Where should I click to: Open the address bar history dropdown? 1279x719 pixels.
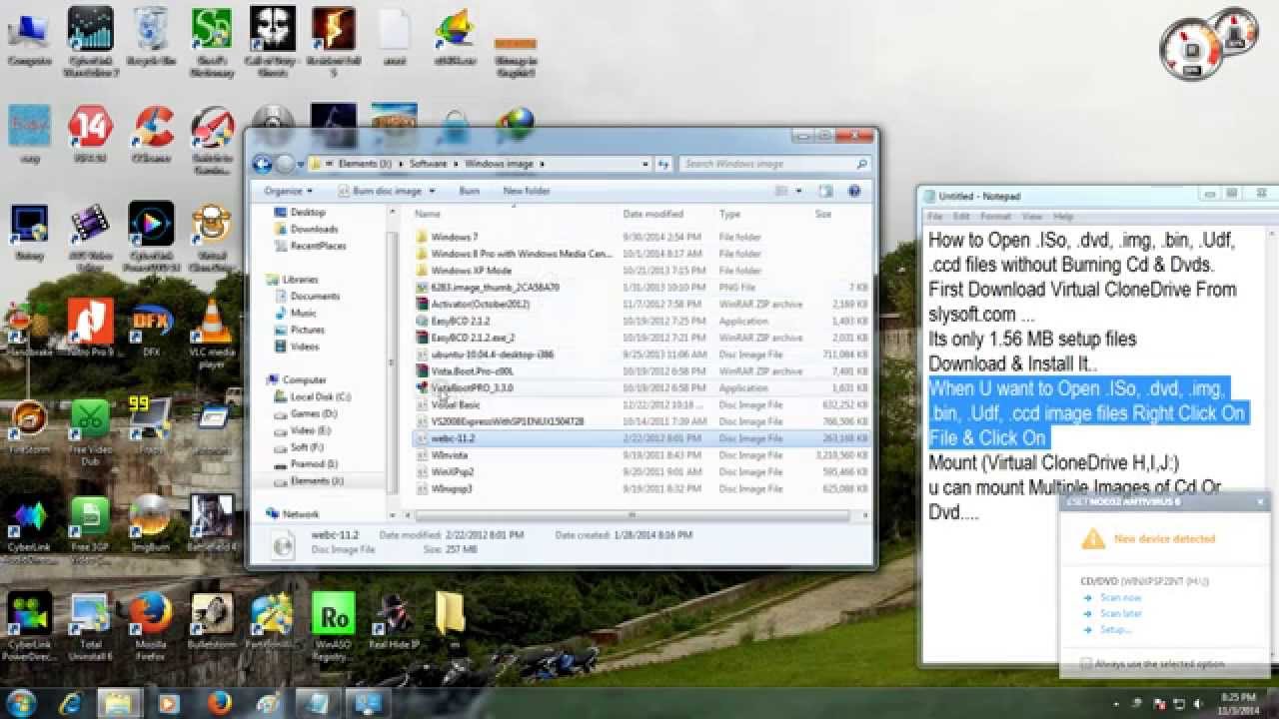click(647, 164)
